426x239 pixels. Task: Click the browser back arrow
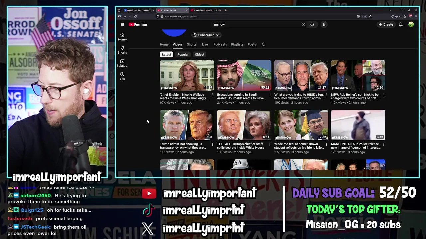pos(125,16)
